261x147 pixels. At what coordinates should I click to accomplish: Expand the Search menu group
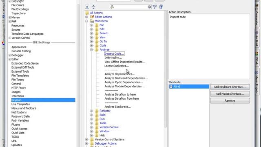[91, 33]
